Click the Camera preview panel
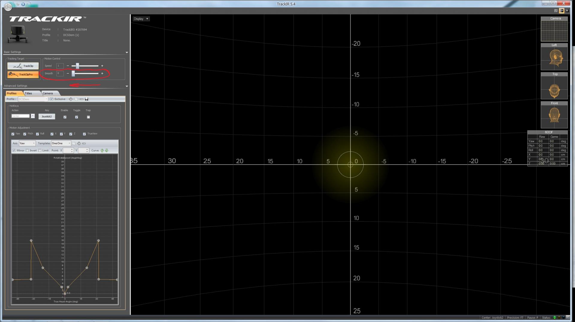Image resolution: width=575 pixels, height=322 pixels. pos(554,29)
